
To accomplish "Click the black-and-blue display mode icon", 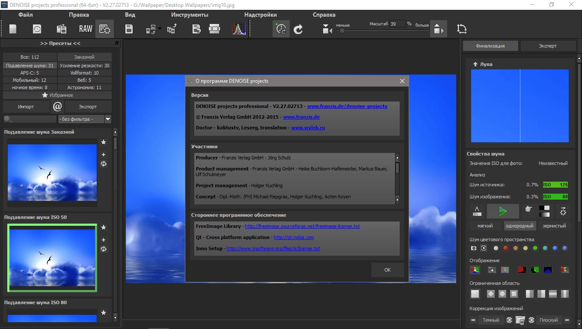I will pyautogui.click(x=548, y=270).
